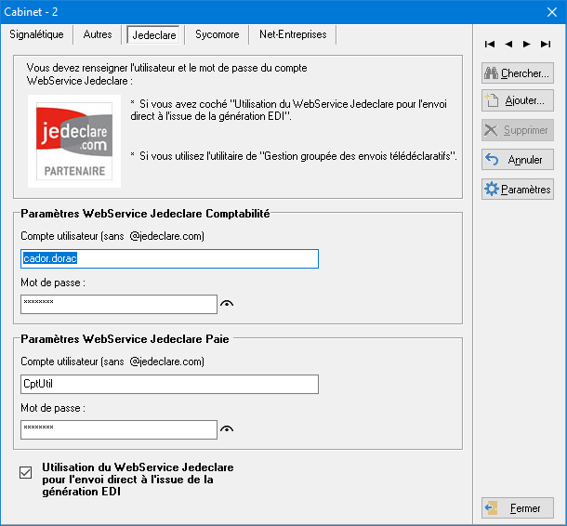Go to the first record
This screenshot has height=526, width=567.
click(x=490, y=44)
